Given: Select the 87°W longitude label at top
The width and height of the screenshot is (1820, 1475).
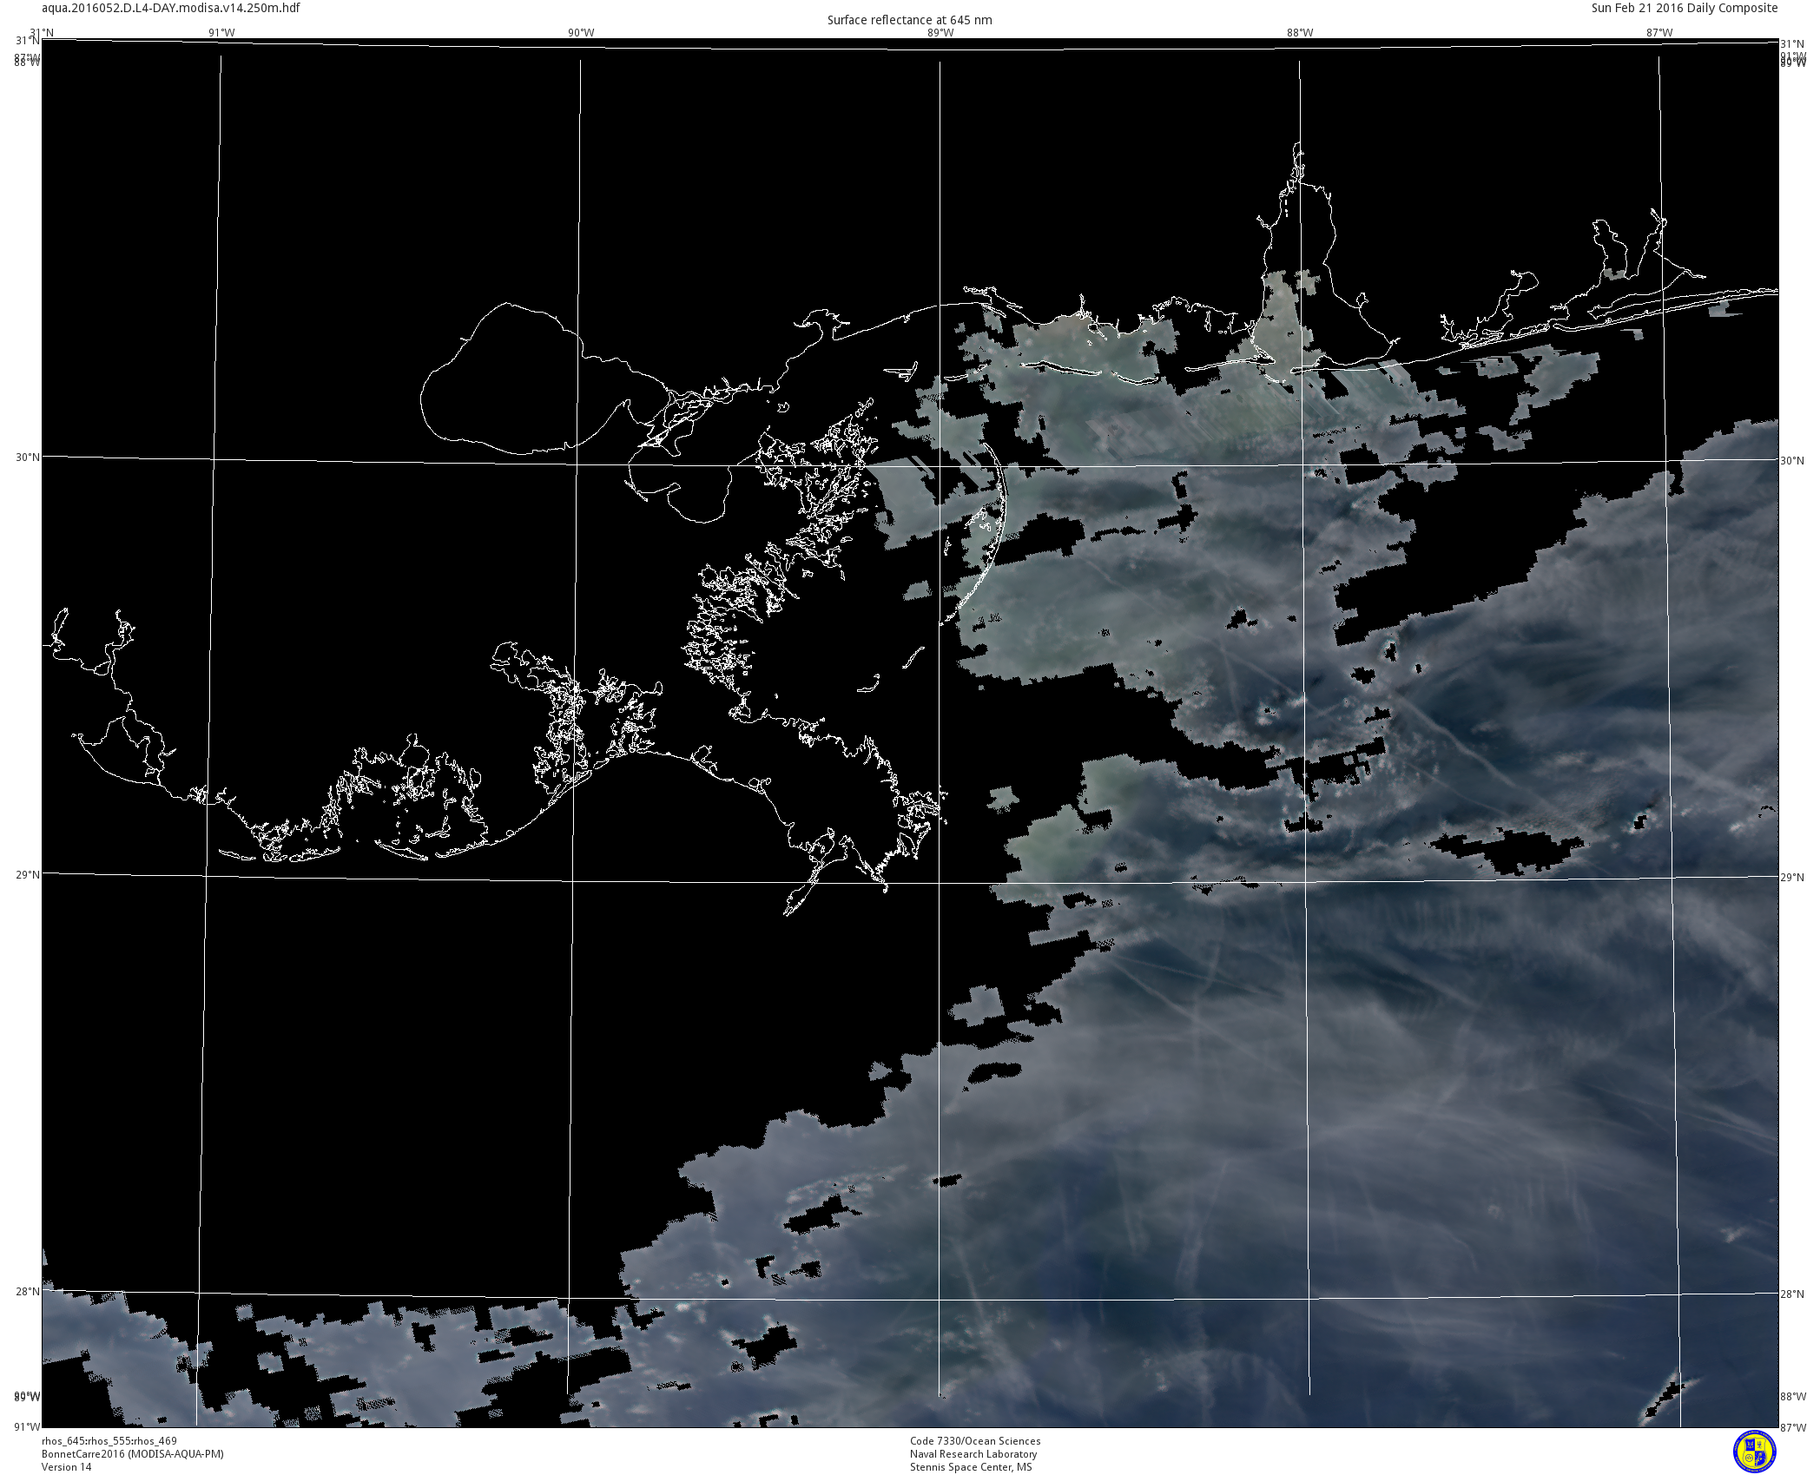Looking at the screenshot, I should click(x=1659, y=33).
